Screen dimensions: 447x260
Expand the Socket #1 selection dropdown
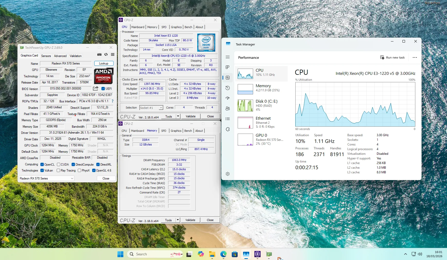coord(161,108)
